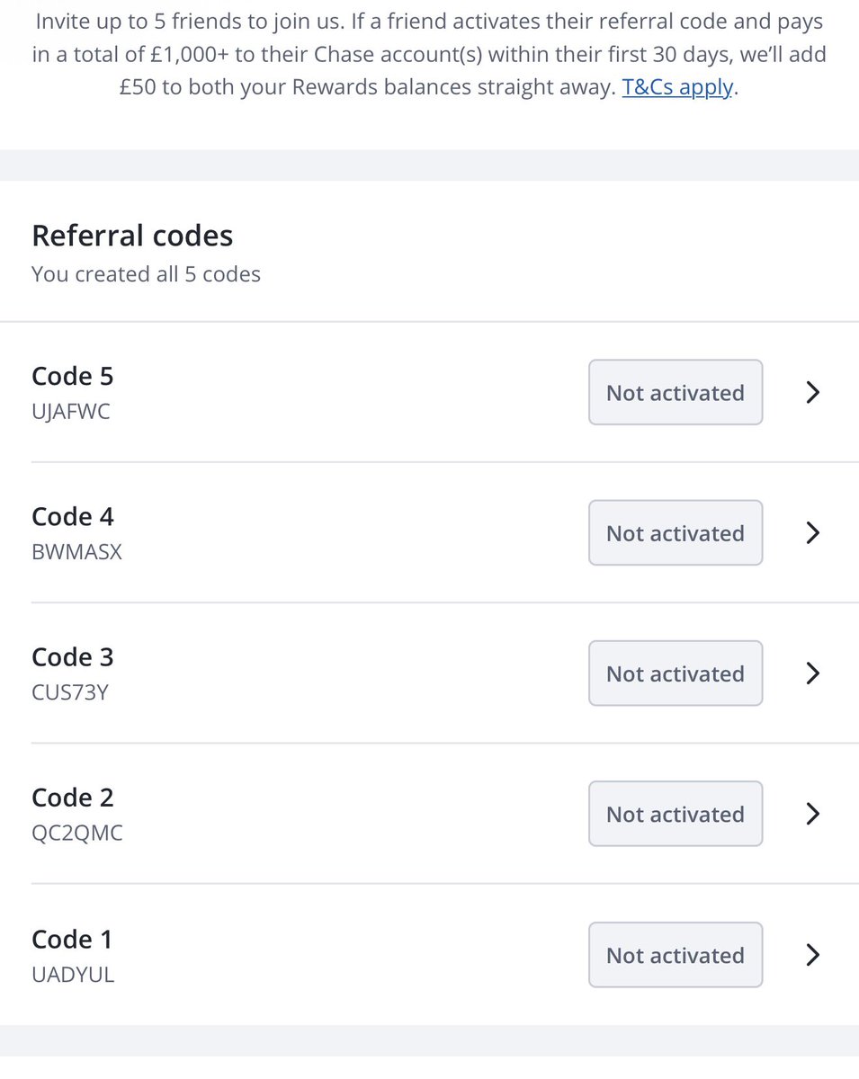The height and width of the screenshot is (1079, 859).
Task: Select the Code 2 row title
Action: [73, 798]
